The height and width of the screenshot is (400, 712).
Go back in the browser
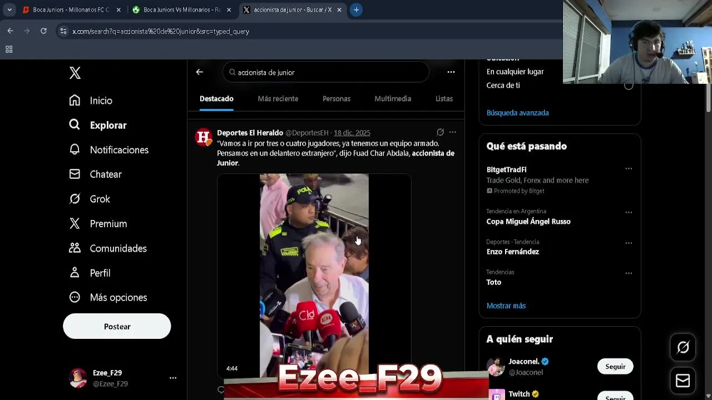click(x=10, y=31)
